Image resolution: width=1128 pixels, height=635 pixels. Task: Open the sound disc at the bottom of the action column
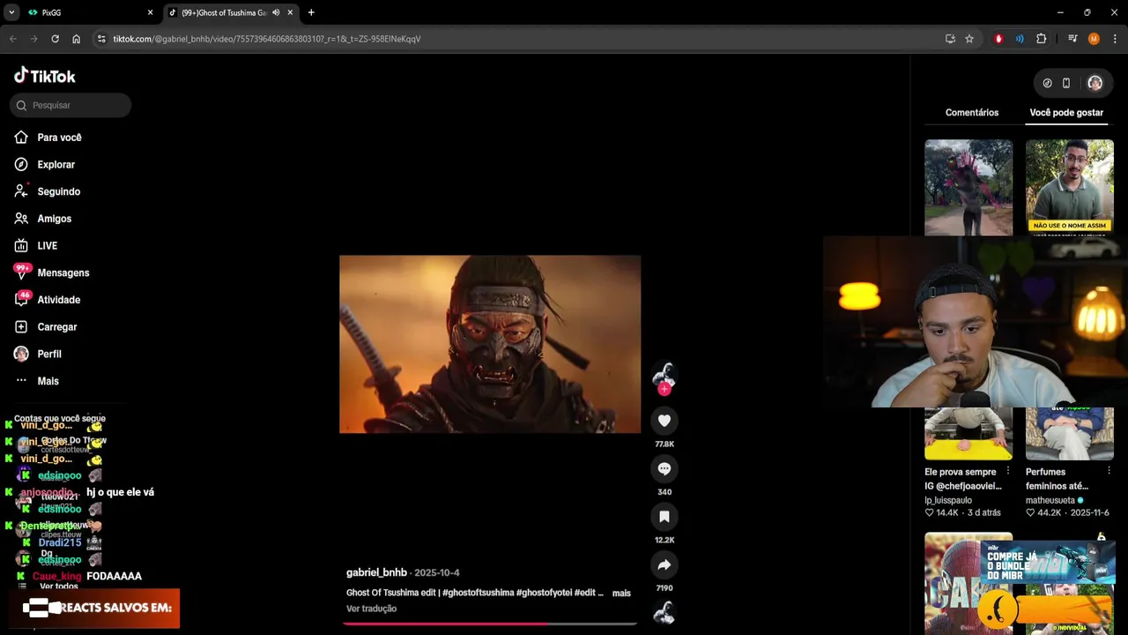(664, 613)
